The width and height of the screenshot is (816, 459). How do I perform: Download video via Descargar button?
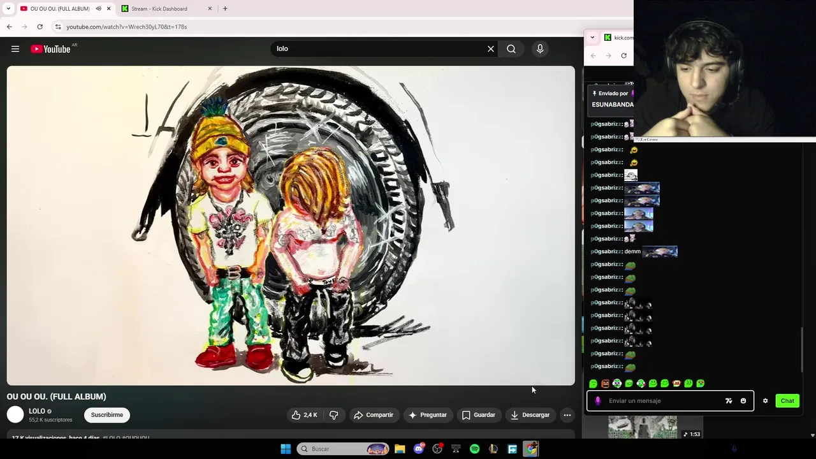tap(530, 415)
